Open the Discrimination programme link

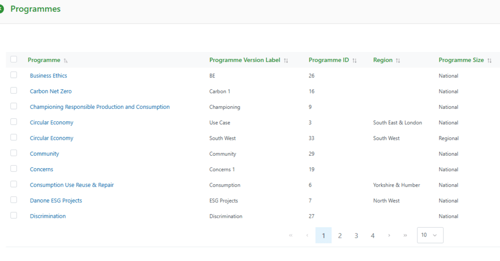(x=47, y=216)
